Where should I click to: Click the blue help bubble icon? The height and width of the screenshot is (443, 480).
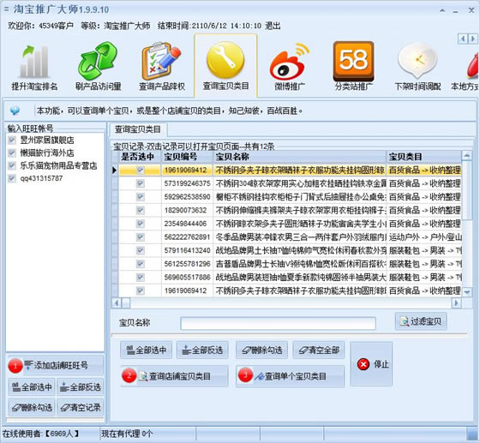[15, 111]
